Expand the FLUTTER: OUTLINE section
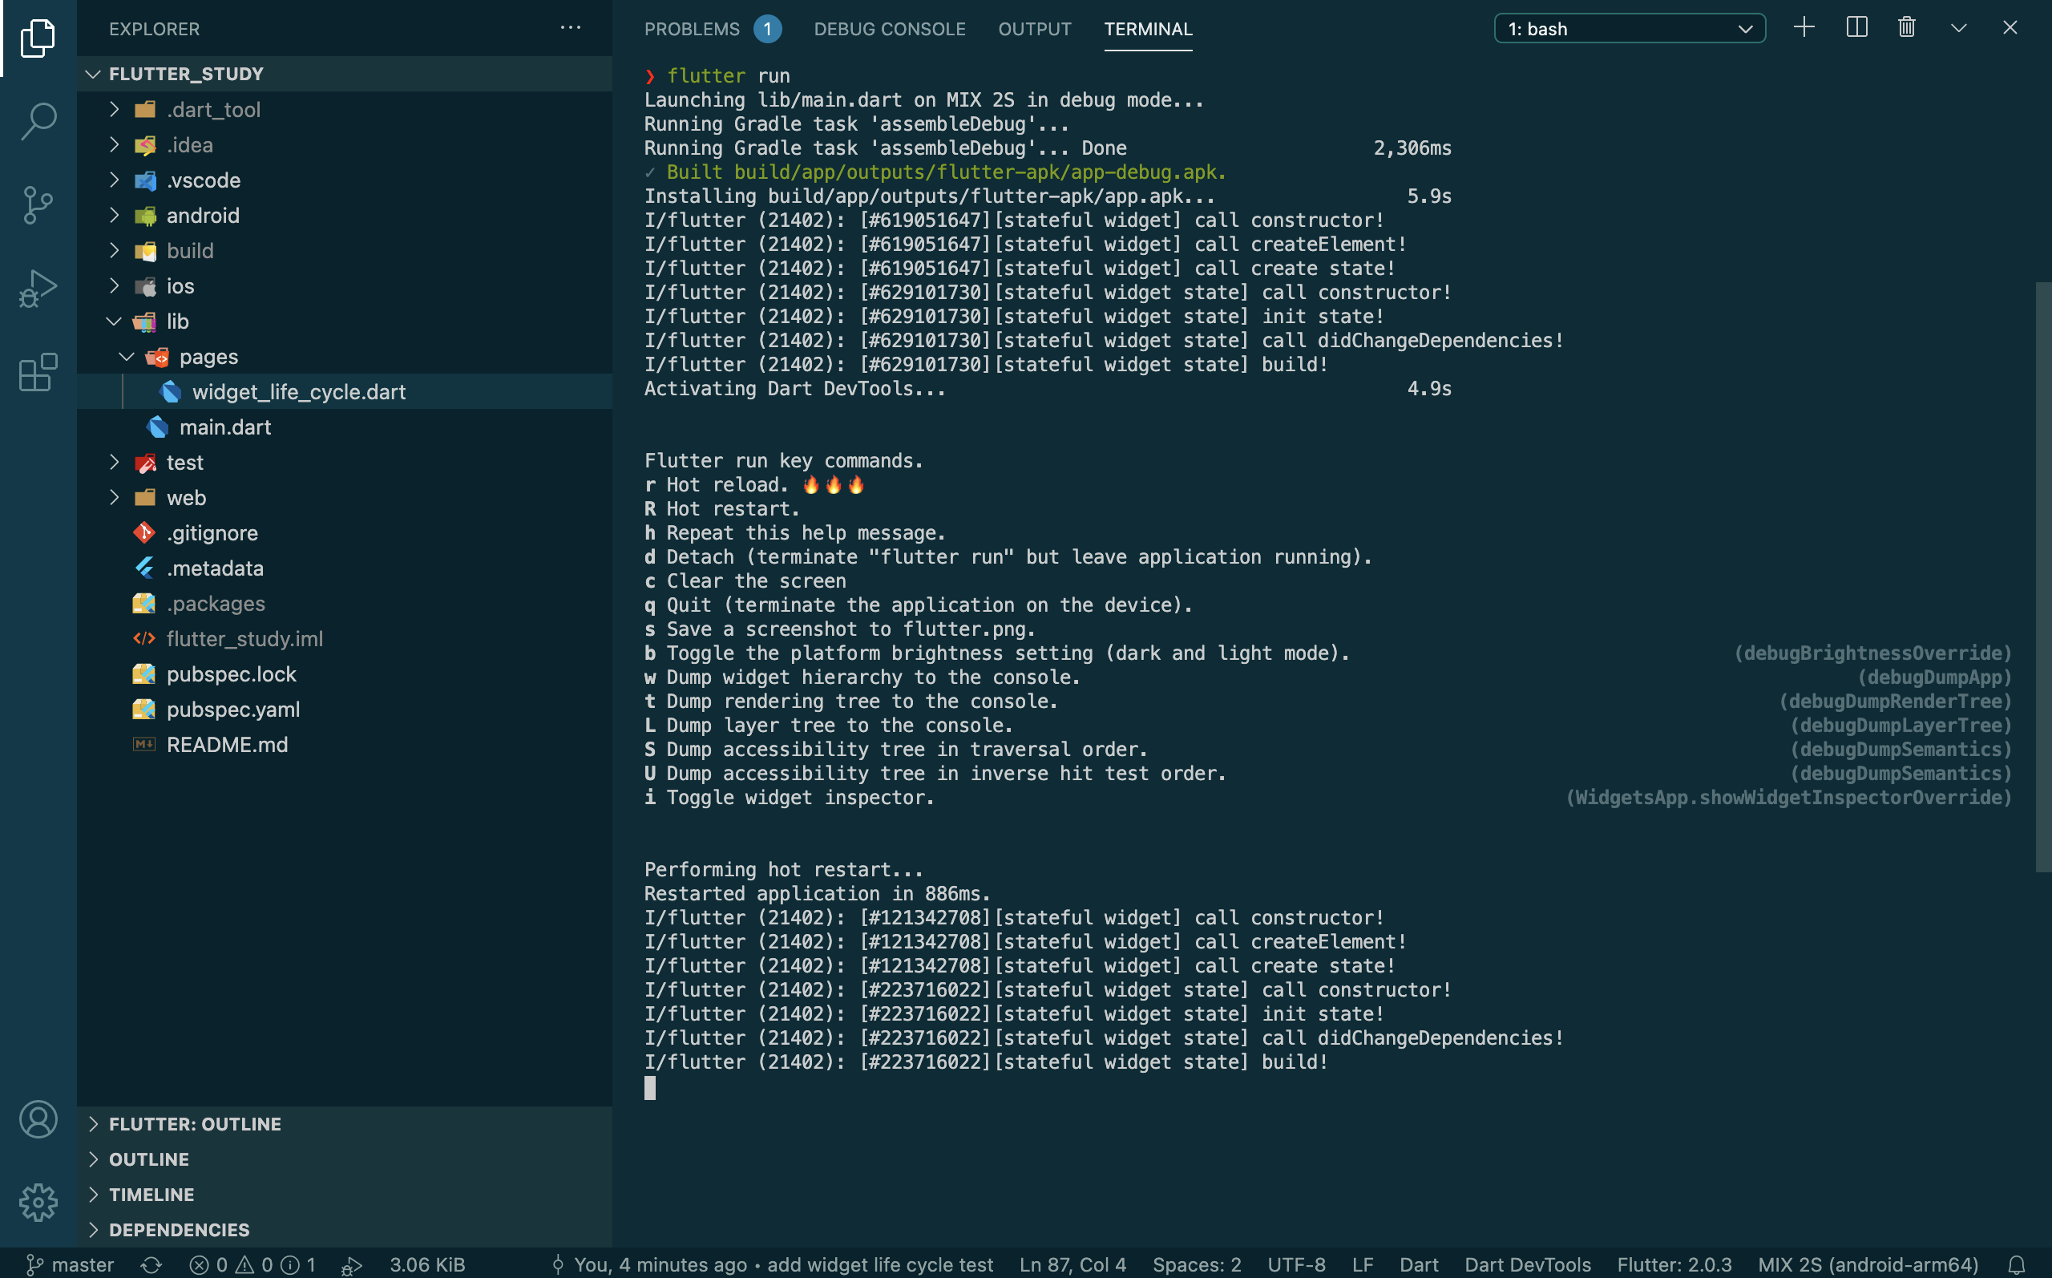 (194, 1124)
